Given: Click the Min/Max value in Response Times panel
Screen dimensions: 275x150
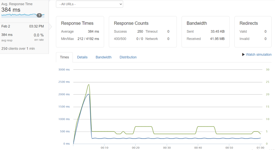Looking at the screenshot, I should (88, 39).
